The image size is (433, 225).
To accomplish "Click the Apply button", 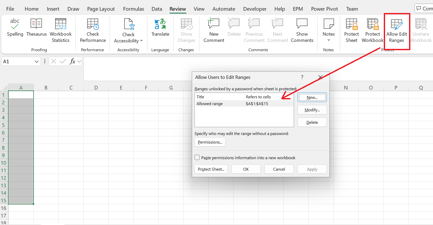I will point(312,169).
